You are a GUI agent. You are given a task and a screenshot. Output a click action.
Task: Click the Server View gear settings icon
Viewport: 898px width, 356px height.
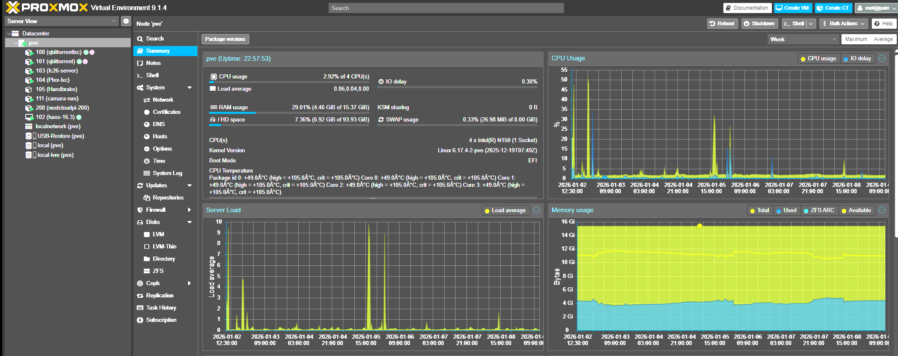point(126,21)
